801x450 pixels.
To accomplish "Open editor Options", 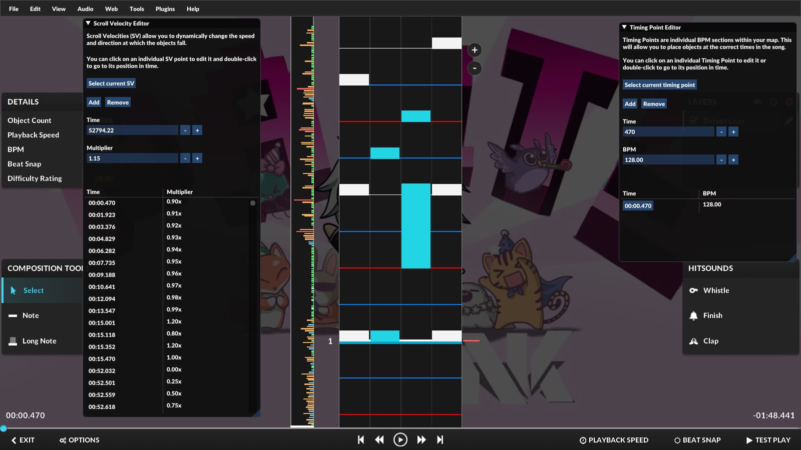I will tap(80, 440).
